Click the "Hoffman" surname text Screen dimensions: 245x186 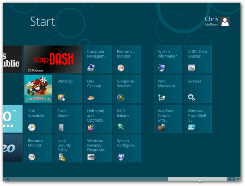(x=212, y=24)
